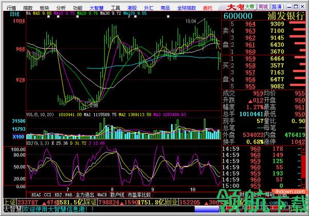This screenshot has width=309, height=216.
Task: Click the stock name 浦发银行
Action: (x=286, y=16)
